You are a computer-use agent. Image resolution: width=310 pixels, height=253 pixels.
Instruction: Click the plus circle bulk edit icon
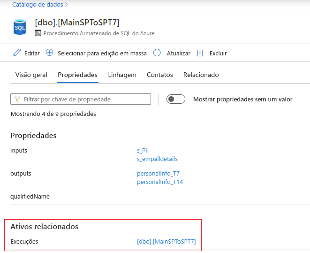tap(49, 53)
